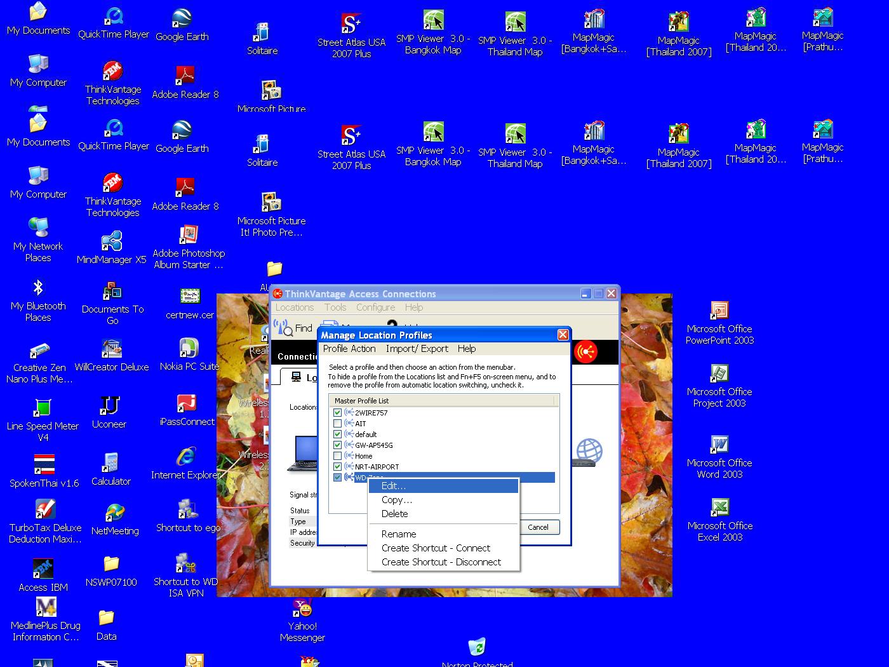Select the AIT profile name
The height and width of the screenshot is (667, 889).
click(361, 424)
